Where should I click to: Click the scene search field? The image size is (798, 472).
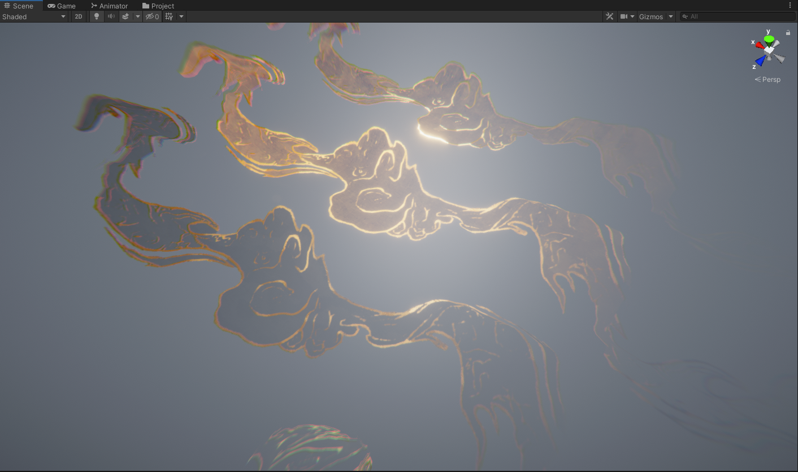tap(740, 16)
